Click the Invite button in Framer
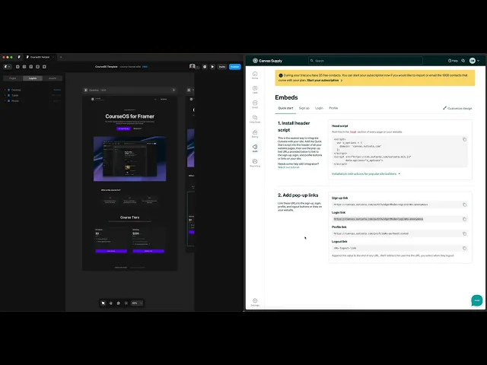487x365 pixels. (x=222, y=67)
